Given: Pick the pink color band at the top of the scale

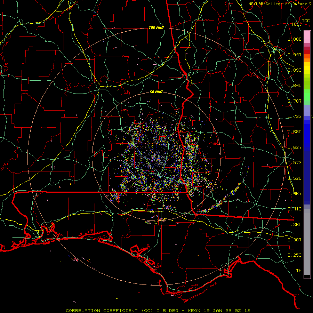Looking at the screenshot, I should 307,37.
